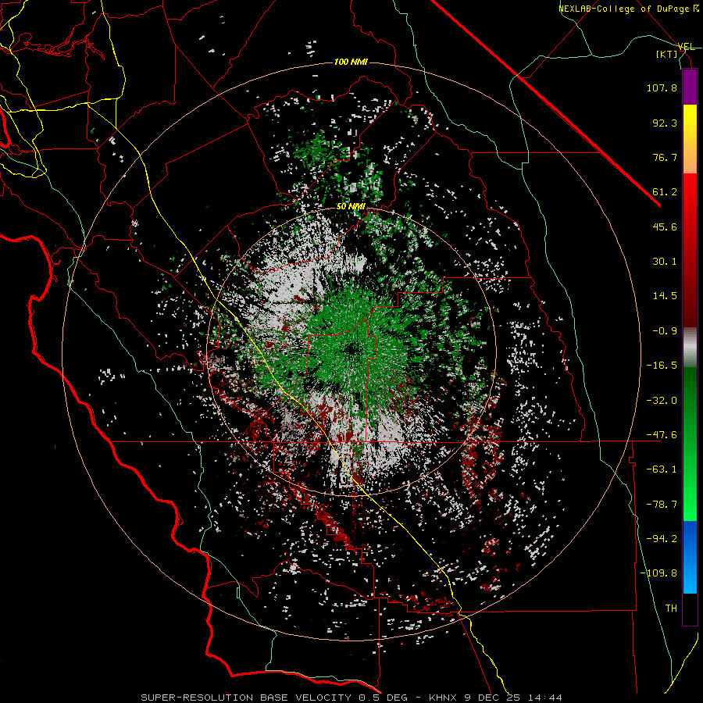The width and height of the screenshot is (703, 703).
Task: Click the gray near-zero segment of the color bar
Action: coord(690,347)
